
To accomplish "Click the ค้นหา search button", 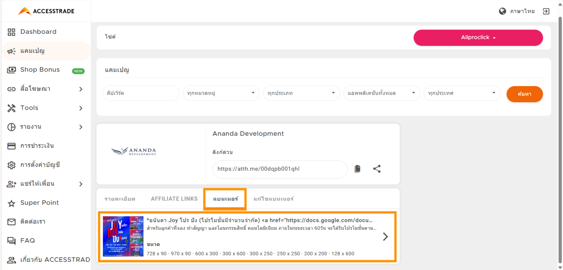I will point(525,94).
